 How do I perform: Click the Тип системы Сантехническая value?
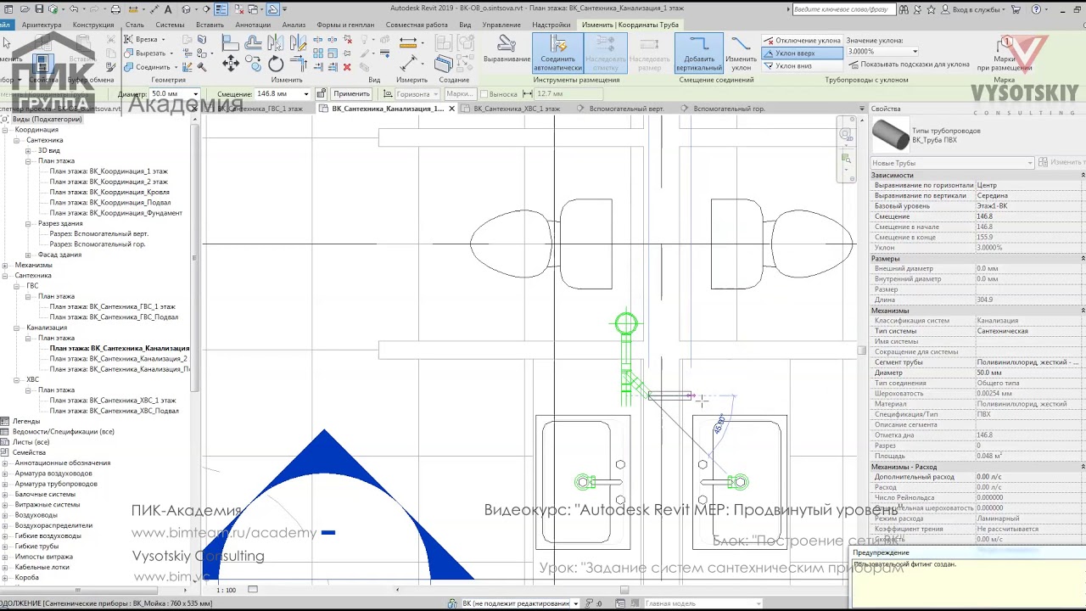point(1029,331)
